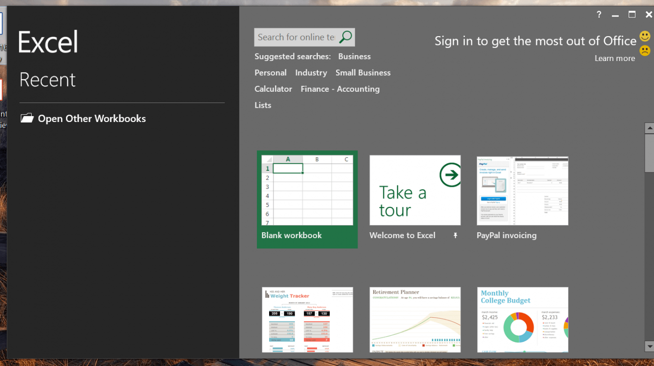Screen dimensions: 654x366
Task: Click the Take a tour arrow icon
Action: [x=450, y=175]
